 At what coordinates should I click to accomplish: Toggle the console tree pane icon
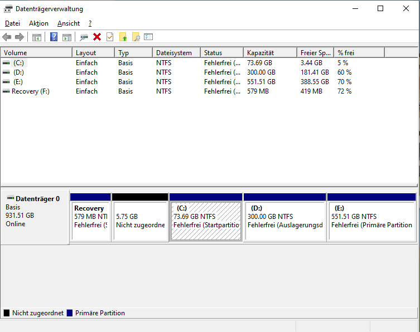pyautogui.click(x=37, y=37)
